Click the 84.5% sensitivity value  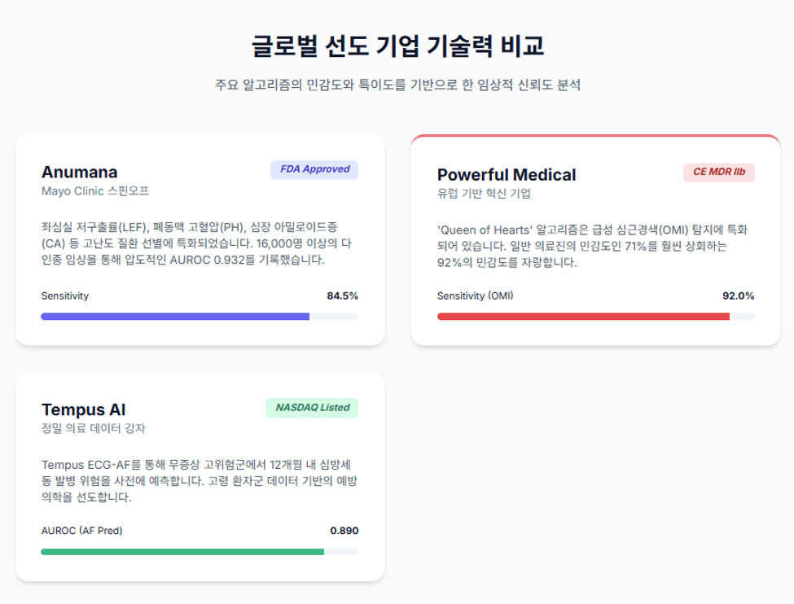coord(342,295)
